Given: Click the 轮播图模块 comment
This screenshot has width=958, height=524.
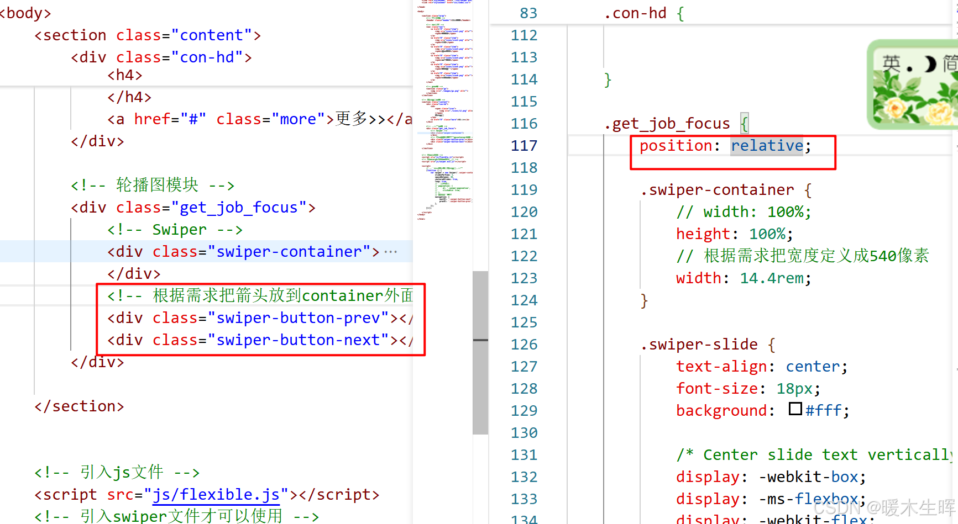Looking at the screenshot, I should [153, 185].
